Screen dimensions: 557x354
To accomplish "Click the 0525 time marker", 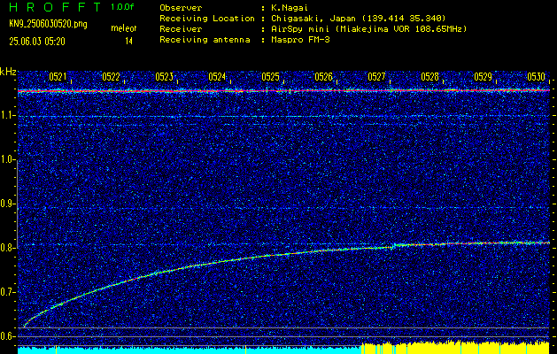I will pyautogui.click(x=270, y=77).
